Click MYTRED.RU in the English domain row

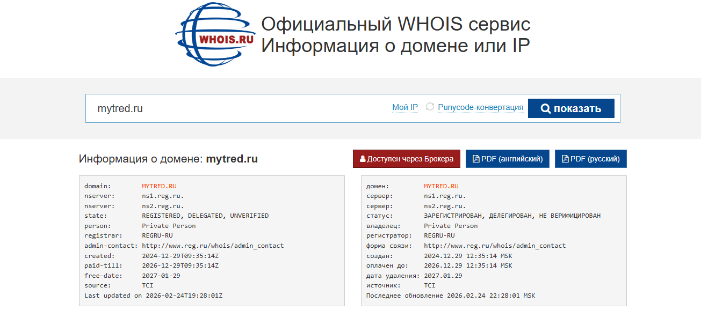(x=159, y=186)
